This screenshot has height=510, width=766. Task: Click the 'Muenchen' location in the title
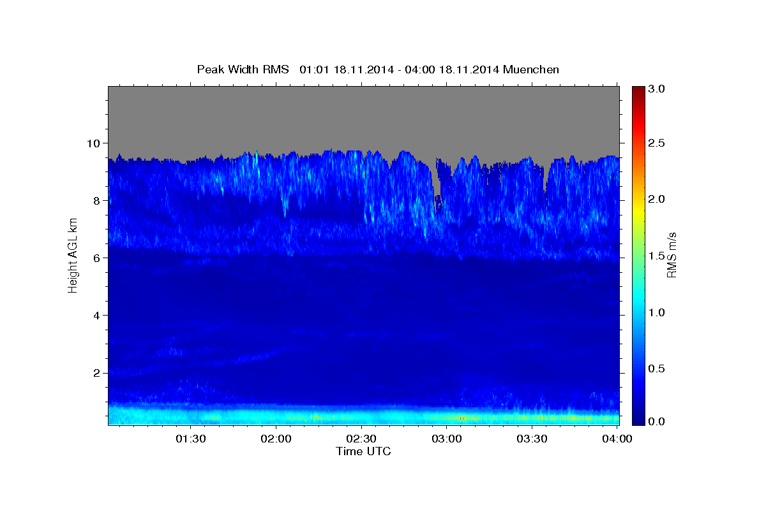coord(531,69)
